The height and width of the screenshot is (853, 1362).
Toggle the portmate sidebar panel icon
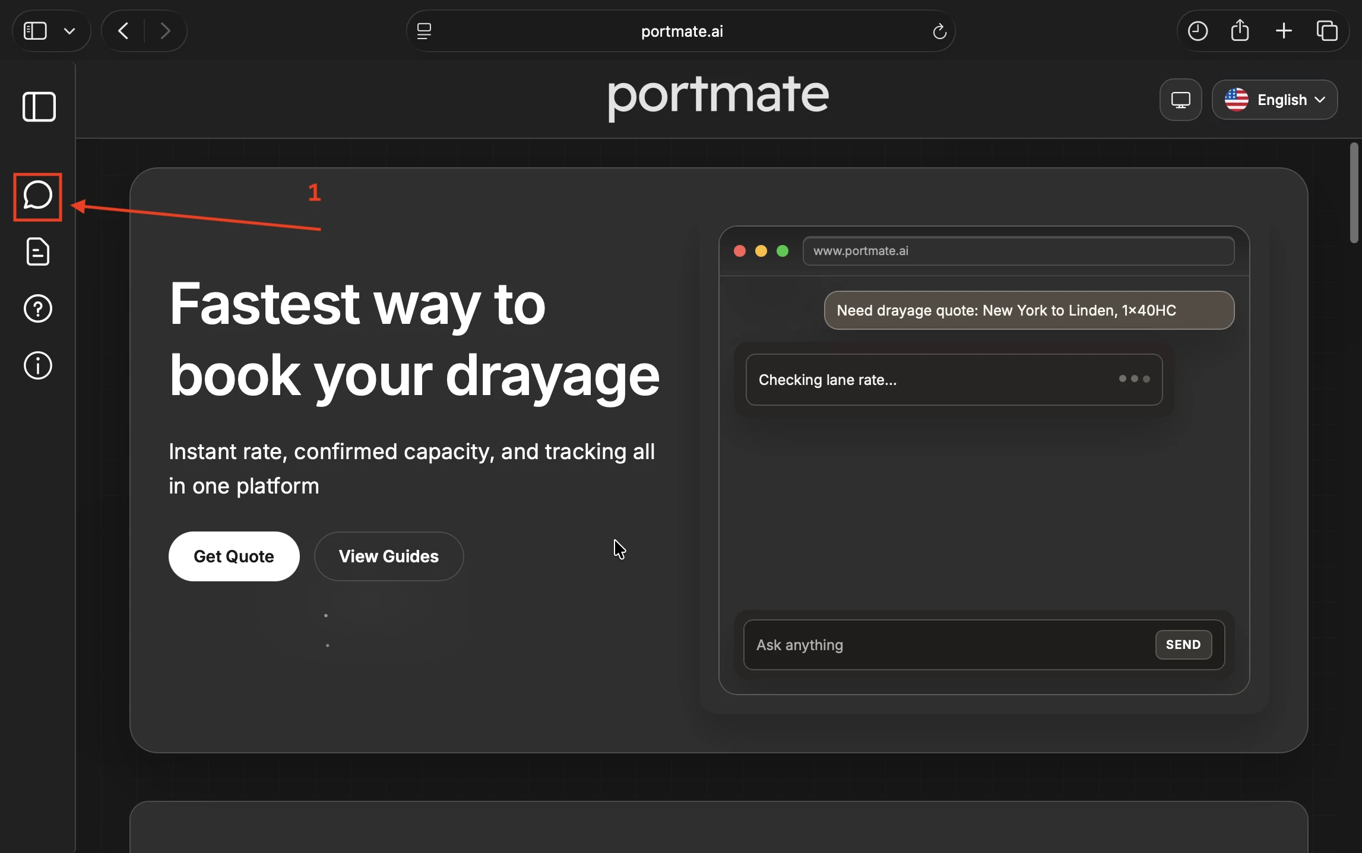tap(39, 107)
